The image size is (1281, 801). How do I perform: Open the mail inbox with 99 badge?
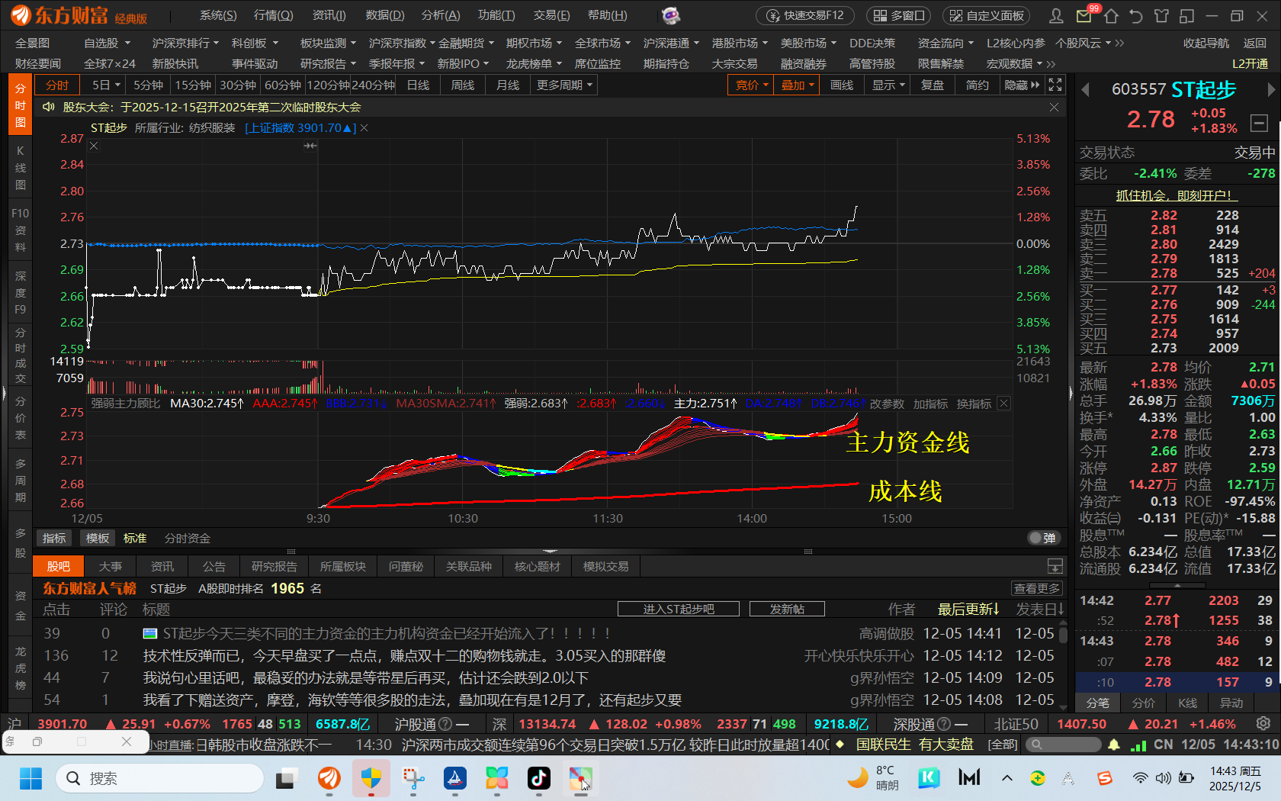1084,16
